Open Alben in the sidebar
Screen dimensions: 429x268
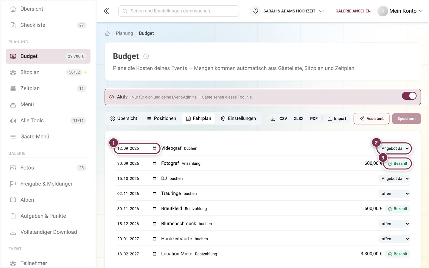(x=48, y=200)
